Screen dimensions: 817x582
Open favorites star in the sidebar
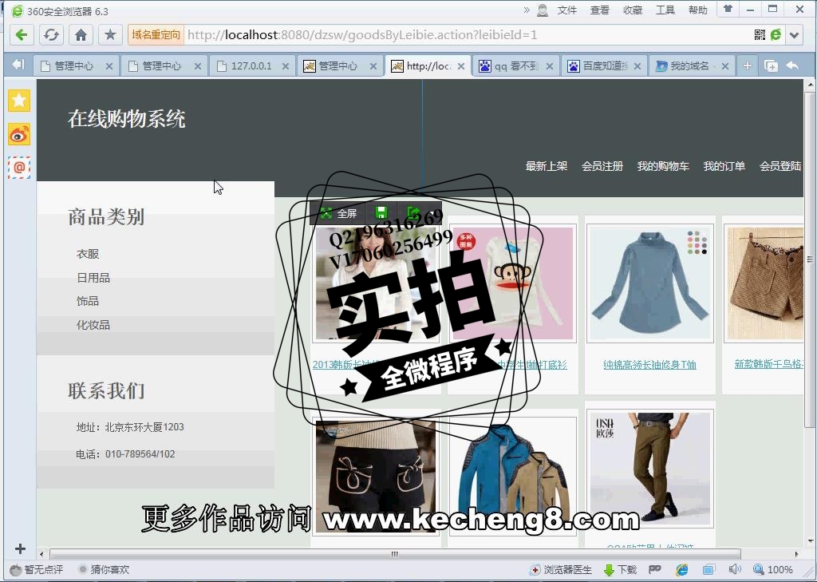(19, 100)
